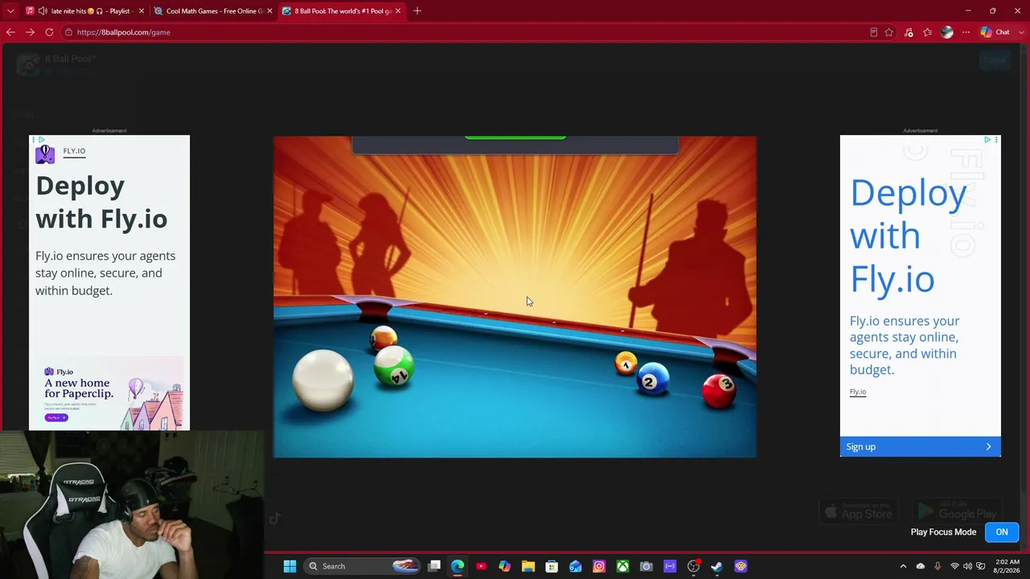Show hidden system tray icons
The image size is (1030, 579).
click(903, 566)
